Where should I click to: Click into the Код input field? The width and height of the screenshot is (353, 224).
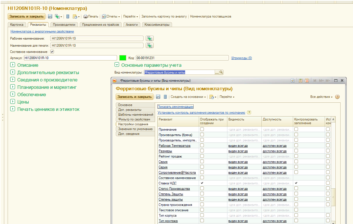click(182, 58)
